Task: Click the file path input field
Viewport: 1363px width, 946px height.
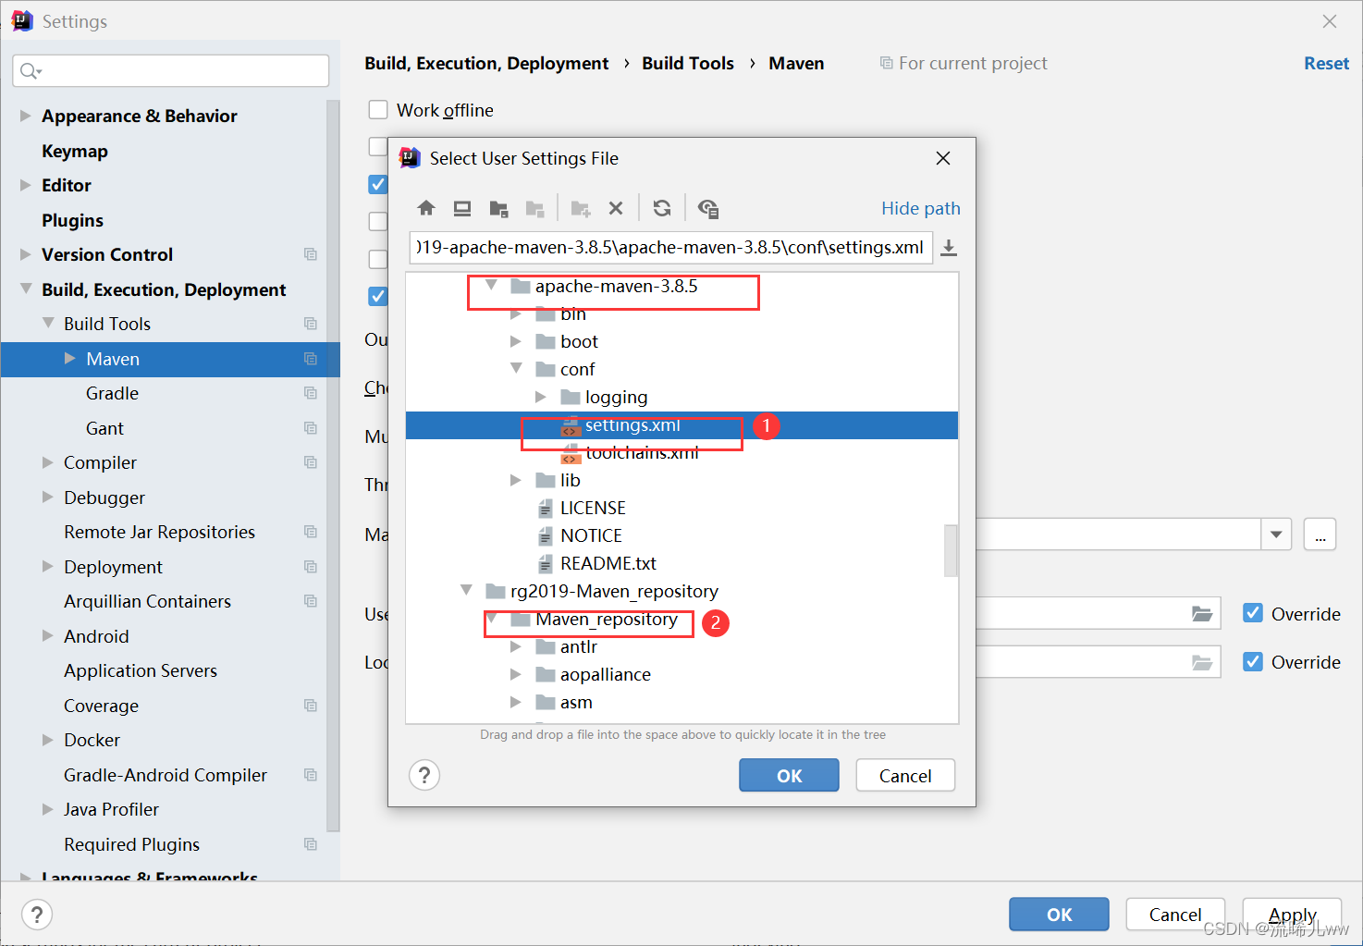Action: 670,248
